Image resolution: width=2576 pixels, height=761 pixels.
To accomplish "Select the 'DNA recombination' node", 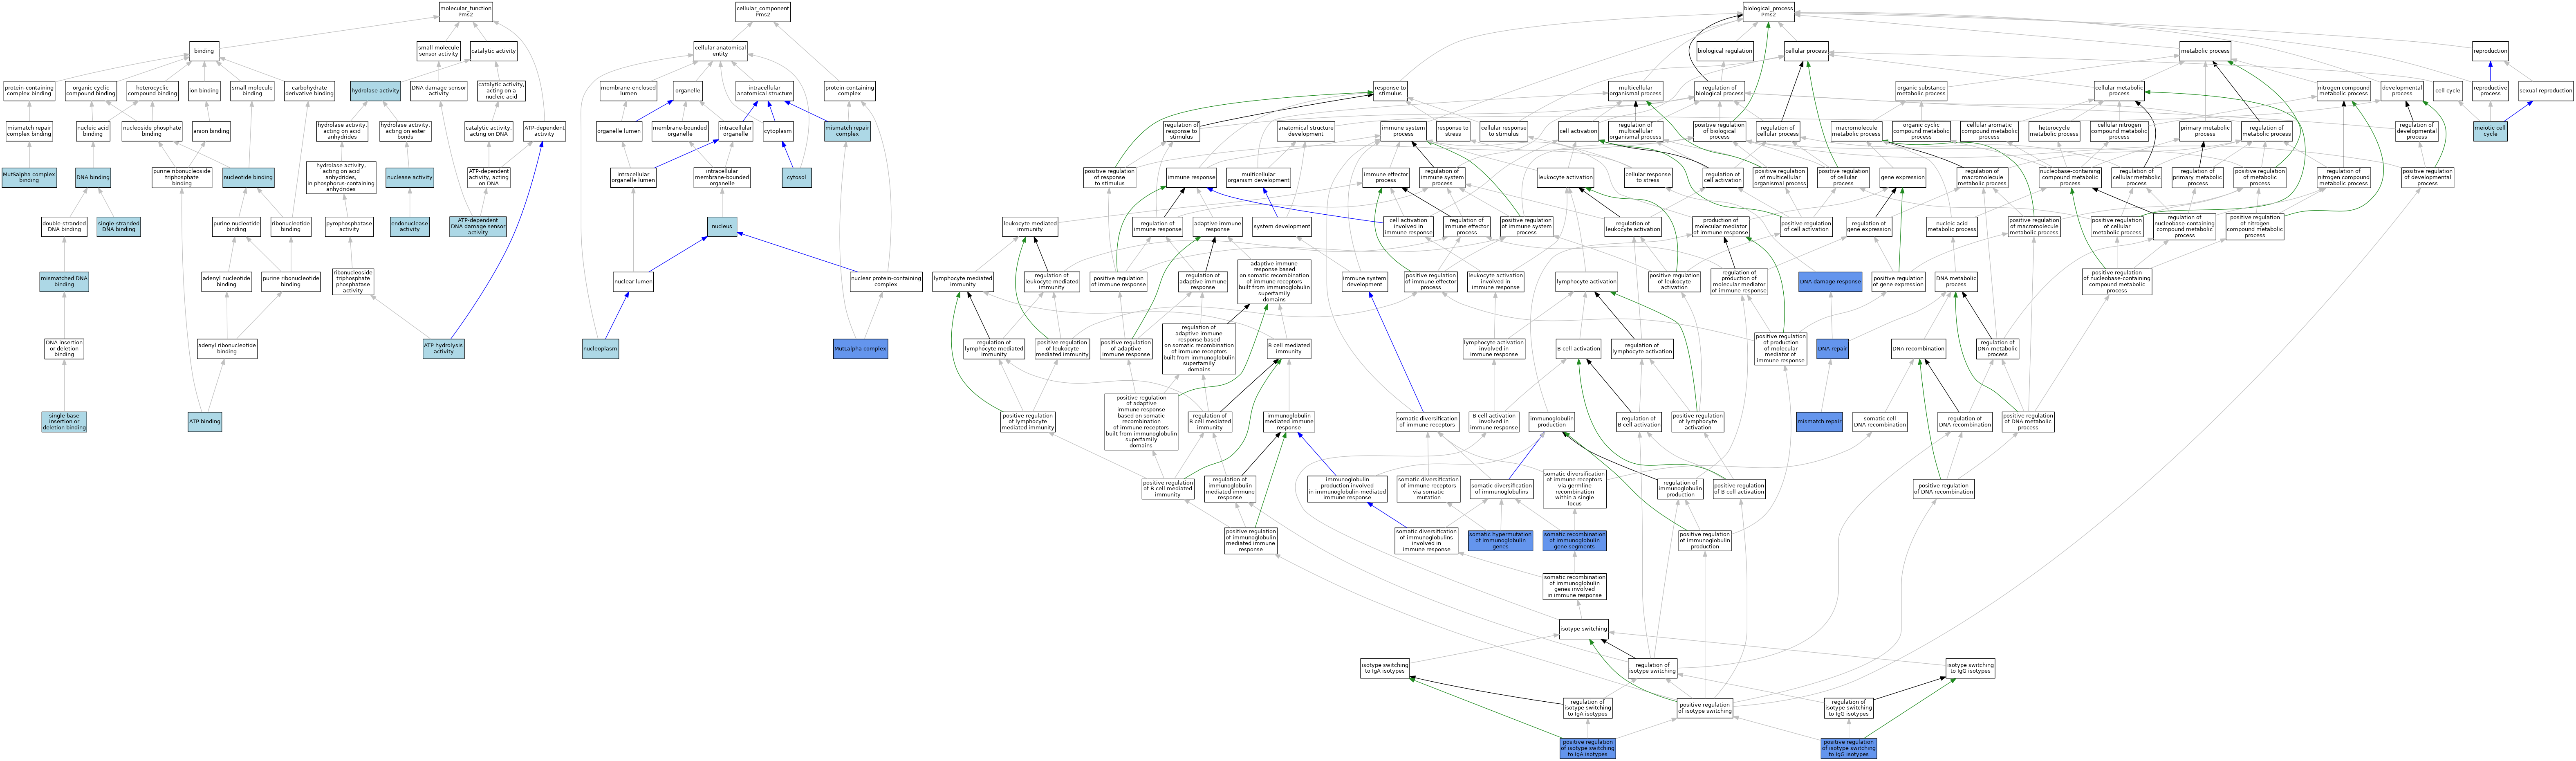I will [1918, 349].
